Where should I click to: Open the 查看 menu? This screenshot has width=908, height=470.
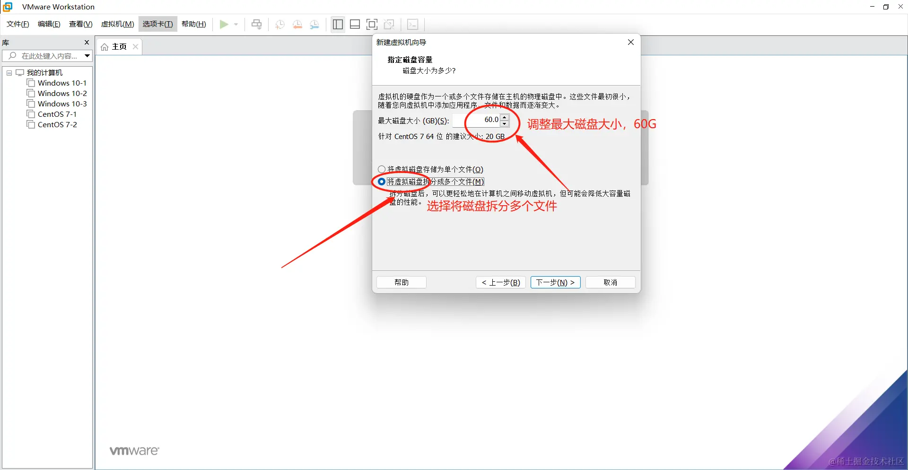click(81, 24)
